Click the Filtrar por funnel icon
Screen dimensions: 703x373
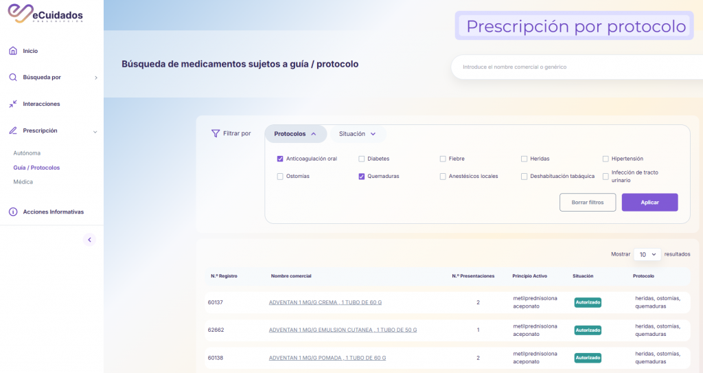point(215,133)
